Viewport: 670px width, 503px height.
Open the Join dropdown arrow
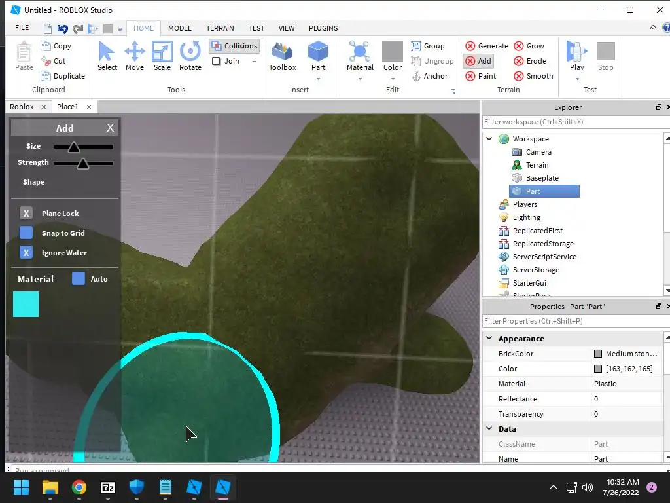click(x=255, y=62)
